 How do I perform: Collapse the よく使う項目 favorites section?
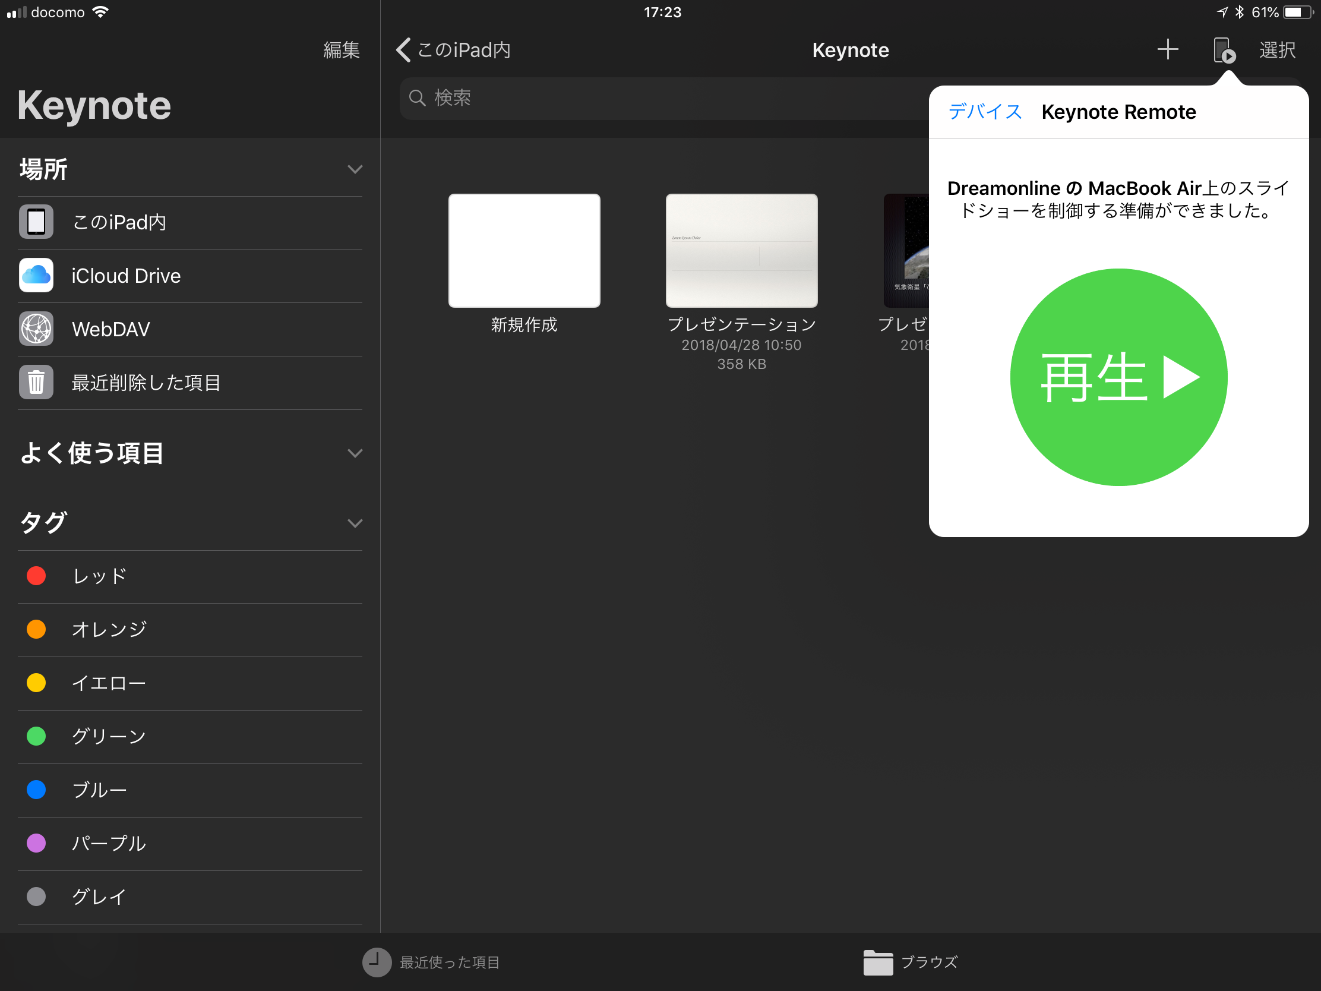[355, 453]
